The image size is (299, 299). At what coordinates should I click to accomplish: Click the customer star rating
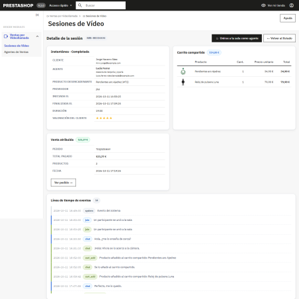click(x=104, y=118)
